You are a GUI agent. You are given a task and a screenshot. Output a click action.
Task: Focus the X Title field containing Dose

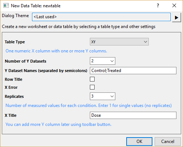[133, 115]
